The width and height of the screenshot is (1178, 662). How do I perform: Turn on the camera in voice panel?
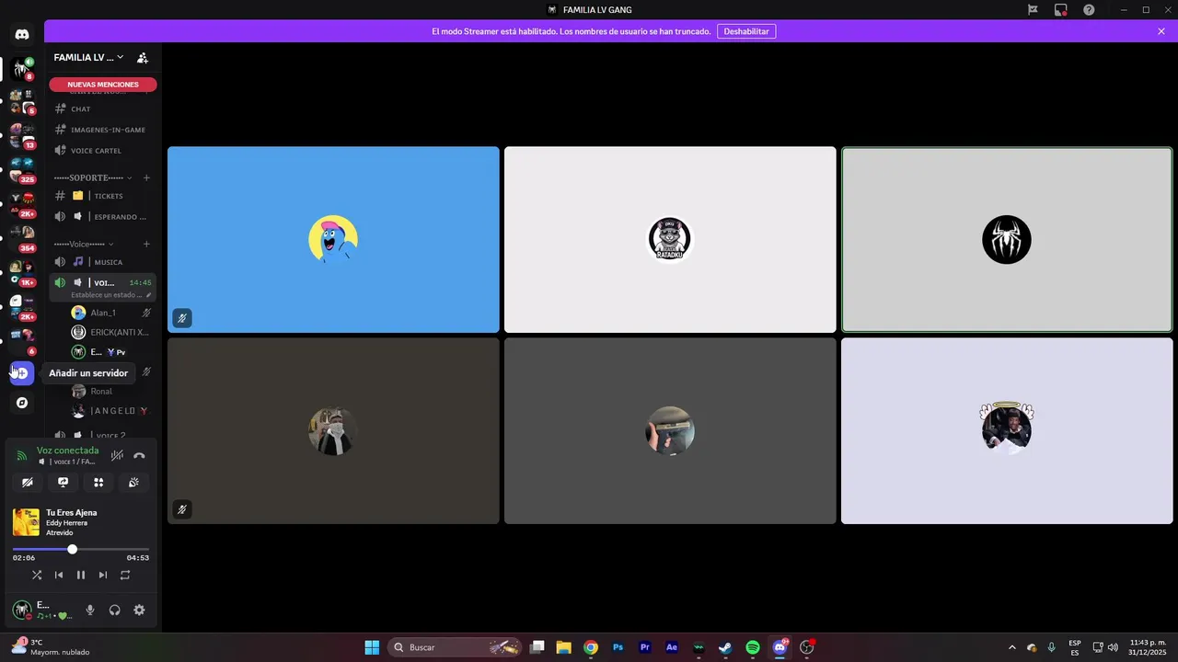click(28, 482)
